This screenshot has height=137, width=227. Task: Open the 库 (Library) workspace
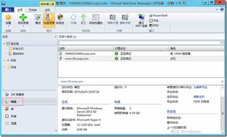(29, 109)
